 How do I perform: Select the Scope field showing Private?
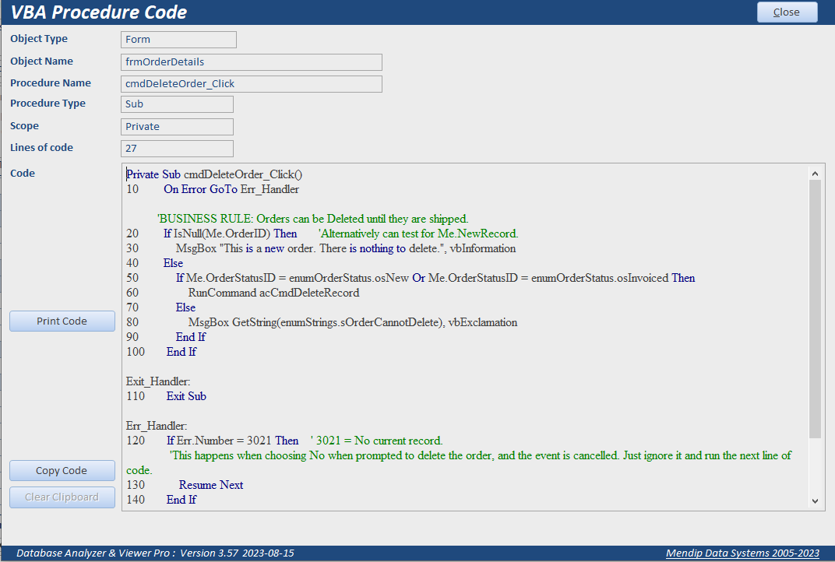click(x=177, y=127)
